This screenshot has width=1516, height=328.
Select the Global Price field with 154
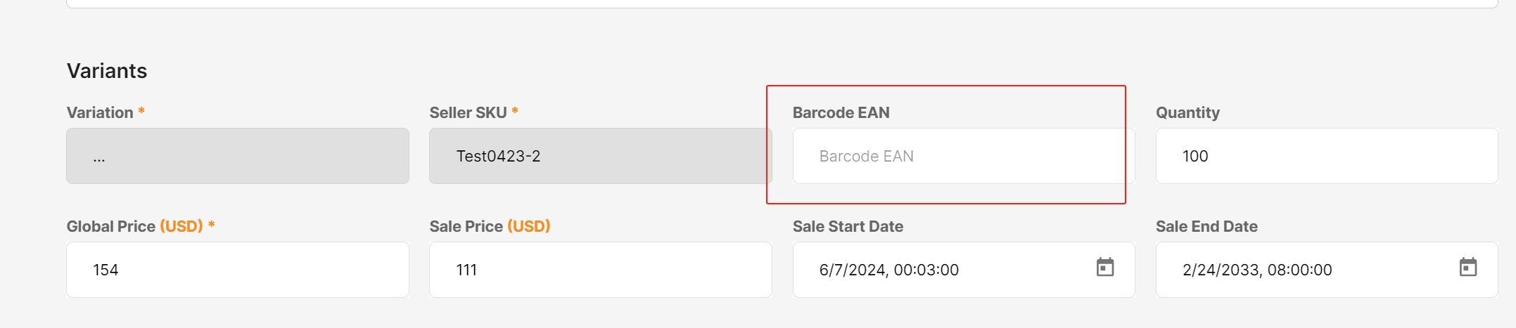pos(238,270)
